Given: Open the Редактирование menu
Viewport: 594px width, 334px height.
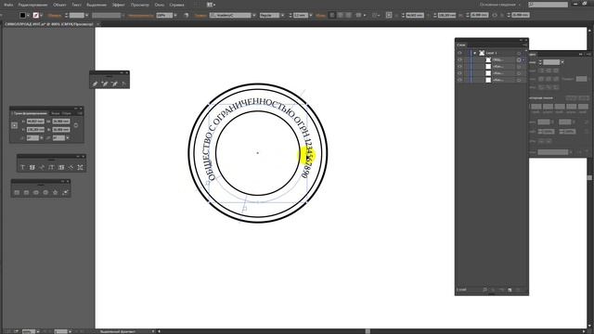Looking at the screenshot, I should [33, 5].
